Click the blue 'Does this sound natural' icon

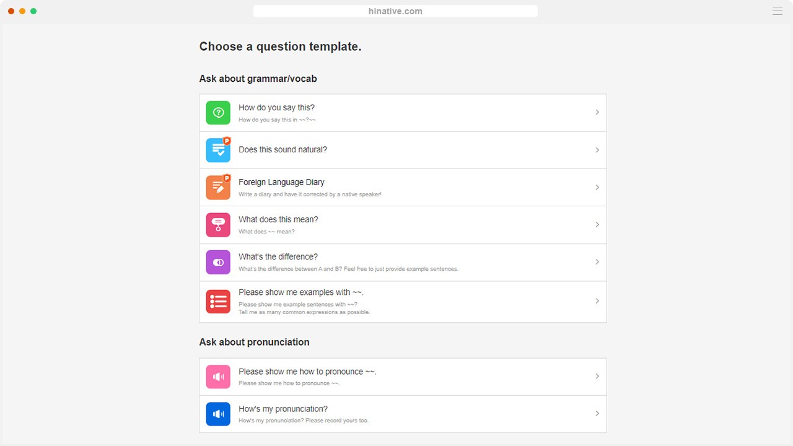pyautogui.click(x=218, y=150)
